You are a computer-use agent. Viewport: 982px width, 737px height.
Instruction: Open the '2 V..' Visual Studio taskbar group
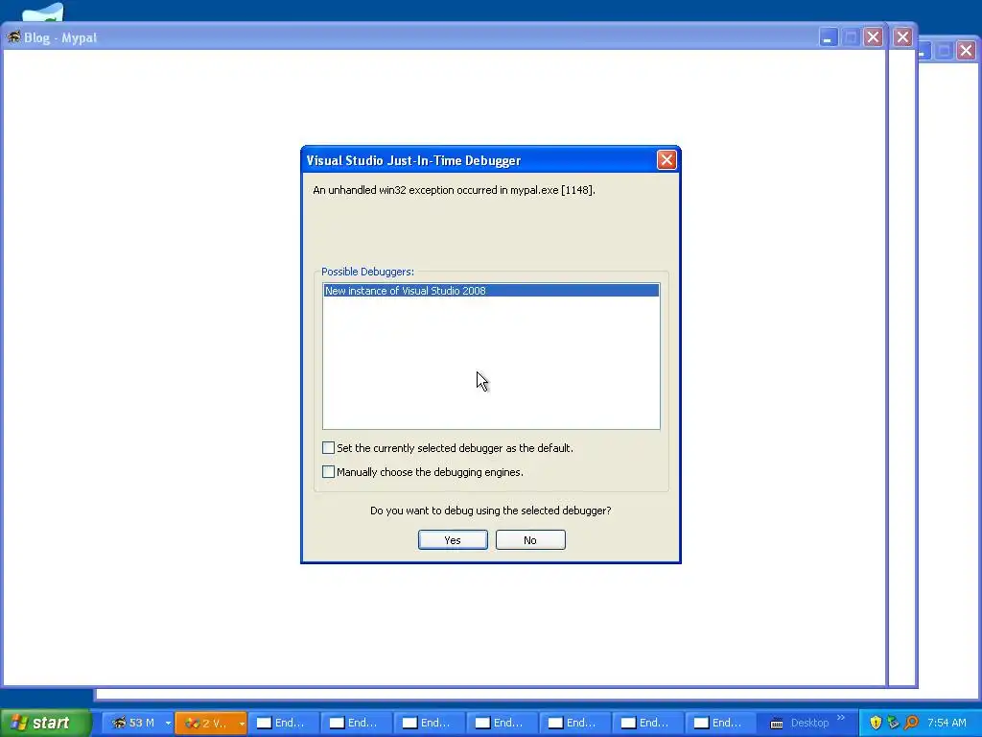(x=205, y=723)
